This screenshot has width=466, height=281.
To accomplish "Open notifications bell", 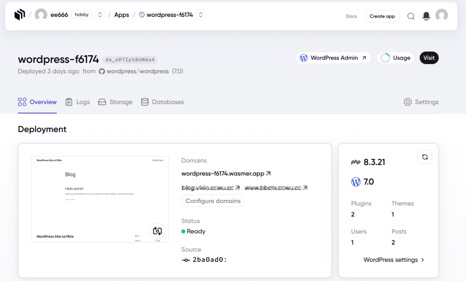I will pyautogui.click(x=426, y=16).
